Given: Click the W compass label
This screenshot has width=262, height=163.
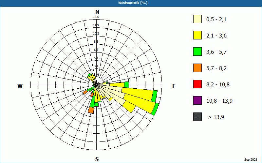Looking at the screenshot, I should (x=20, y=86).
